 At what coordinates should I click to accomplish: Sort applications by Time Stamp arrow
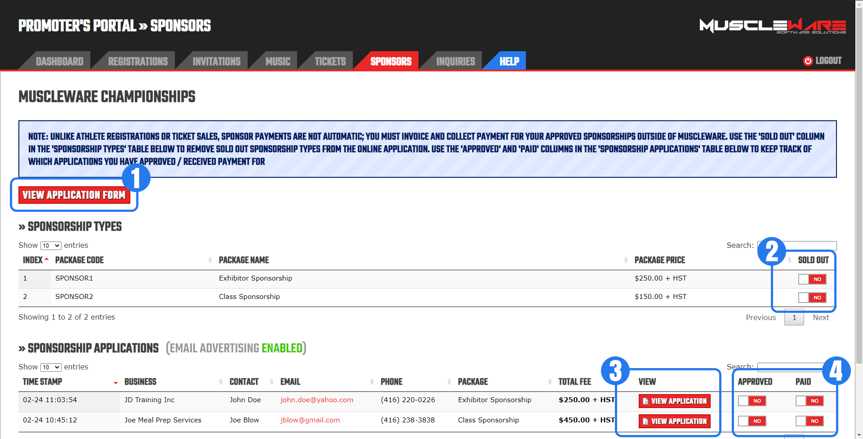116,382
